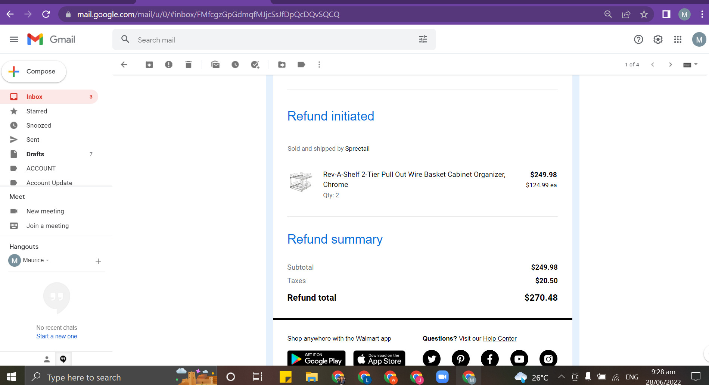
Task: Open the Drafts folder
Action: click(49, 154)
